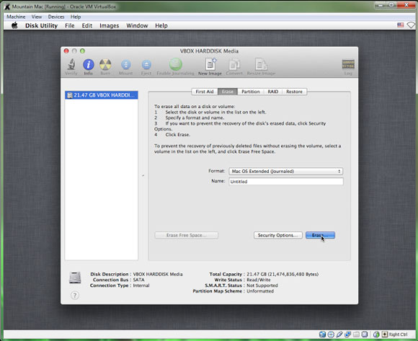Click the Enable Journaling icon
Image resolution: width=418 pixels, height=341 pixels.
175,64
